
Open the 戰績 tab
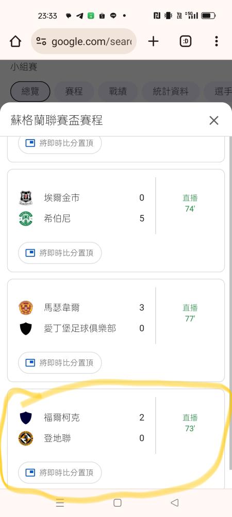118,92
